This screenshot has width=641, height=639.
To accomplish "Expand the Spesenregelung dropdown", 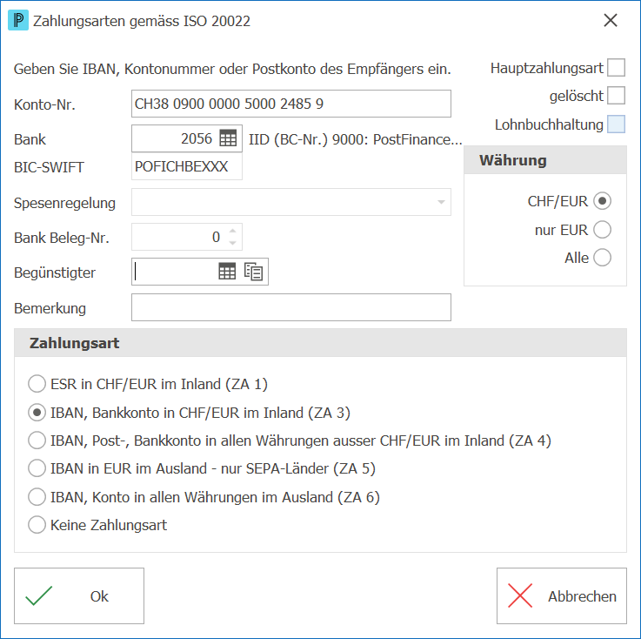I will (x=441, y=202).
